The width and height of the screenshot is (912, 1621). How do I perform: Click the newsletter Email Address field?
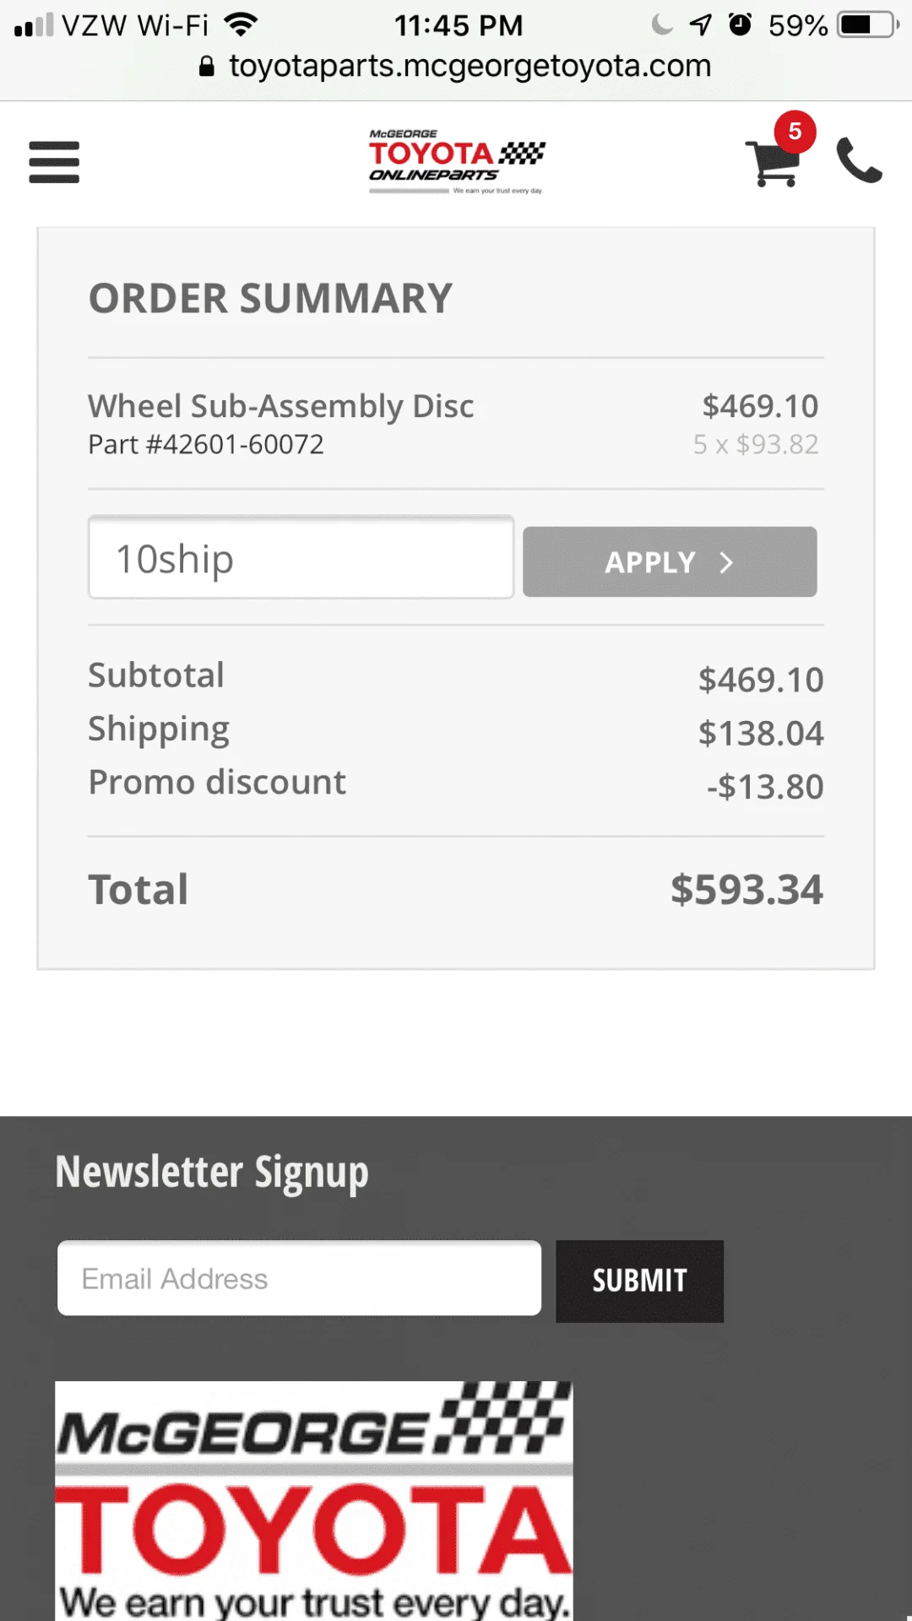[299, 1278]
